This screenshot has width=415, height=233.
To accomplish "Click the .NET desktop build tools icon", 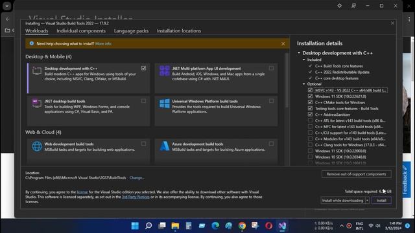I will click(37, 104).
